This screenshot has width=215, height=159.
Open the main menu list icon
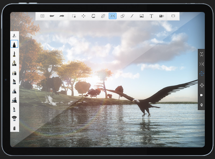(42, 16)
